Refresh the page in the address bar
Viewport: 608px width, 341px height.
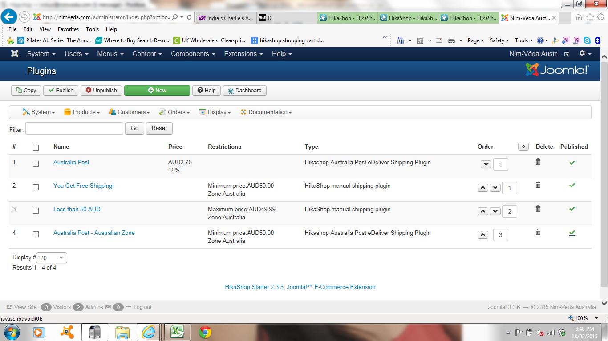click(x=189, y=17)
